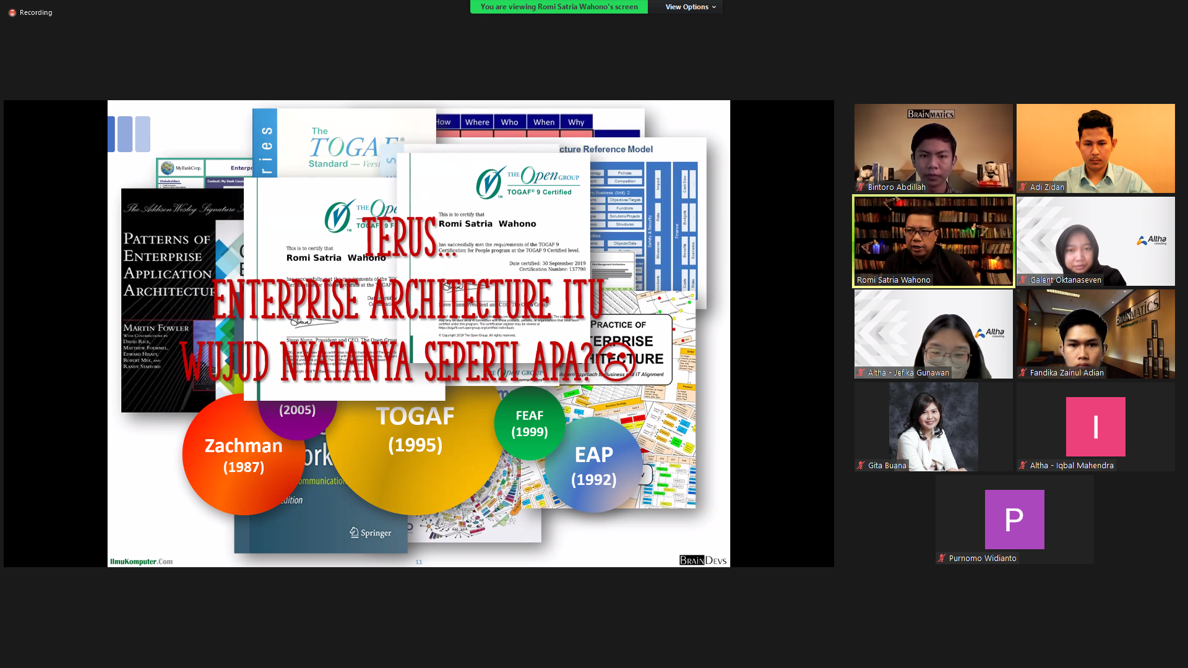Click Fandika Zainul Adian's muted mic icon
Viewport: 1188px width, 668px height.
tap(1023, 372)
